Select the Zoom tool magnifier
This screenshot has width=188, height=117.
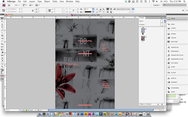[x=2, y=67]
